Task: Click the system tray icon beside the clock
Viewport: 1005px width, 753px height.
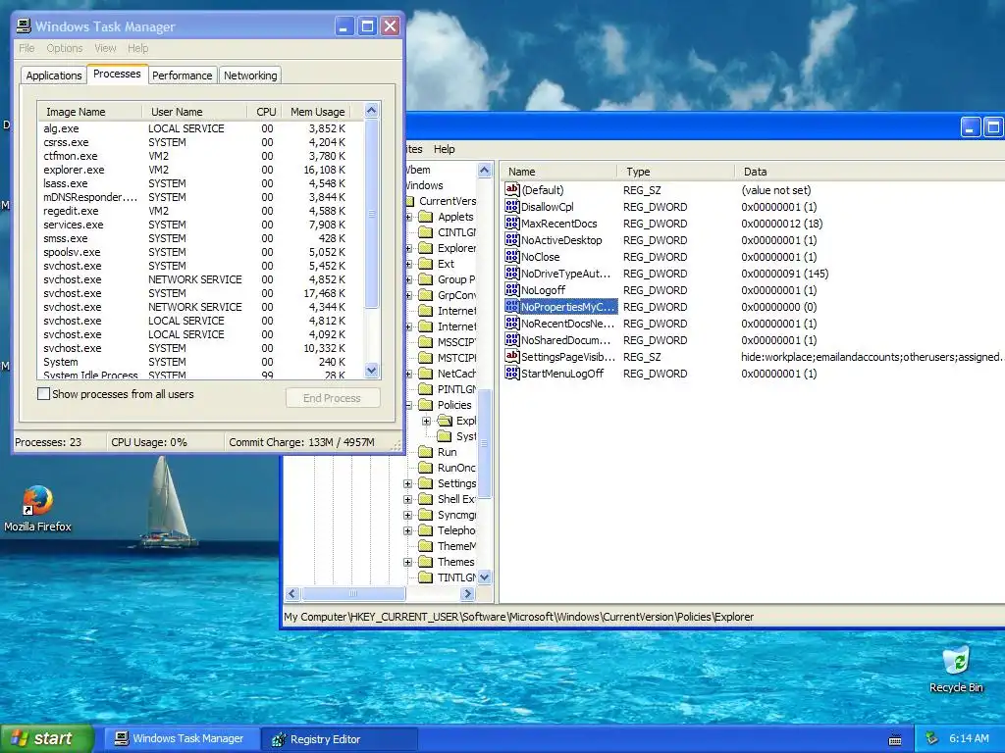Action: coord(932,738)
